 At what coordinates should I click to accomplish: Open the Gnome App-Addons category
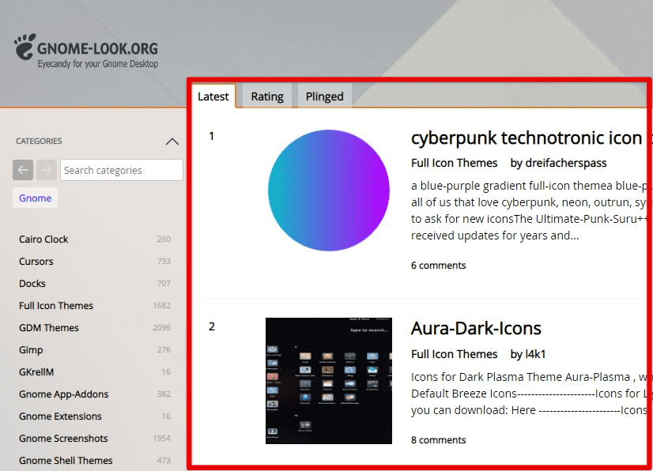(64, 394)
